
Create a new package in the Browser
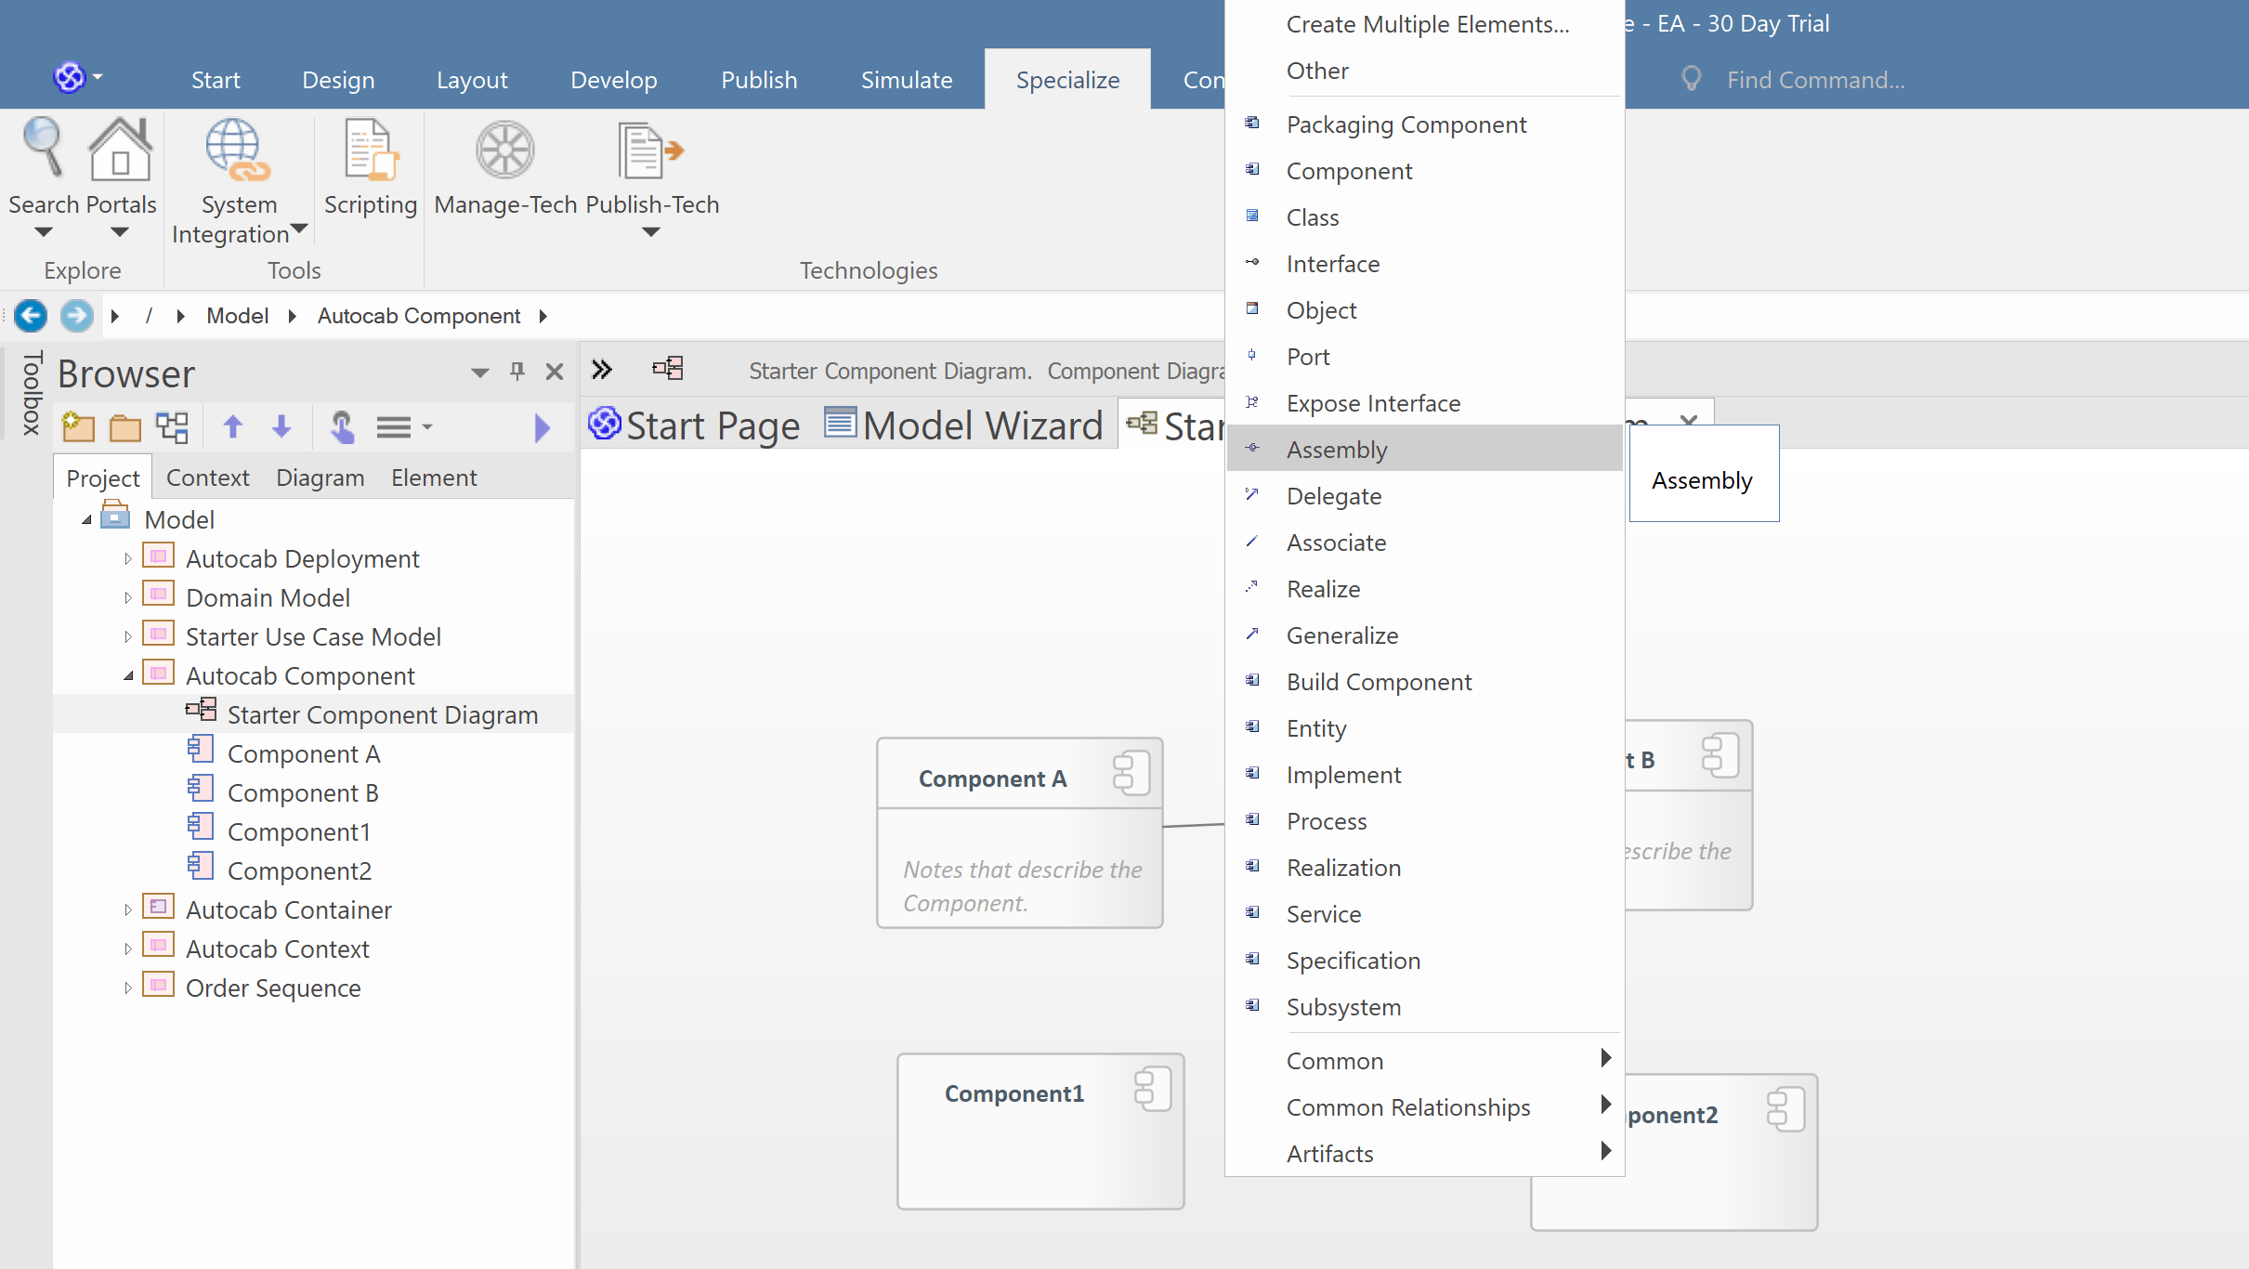pyautogui.click(x=78, y=426)
